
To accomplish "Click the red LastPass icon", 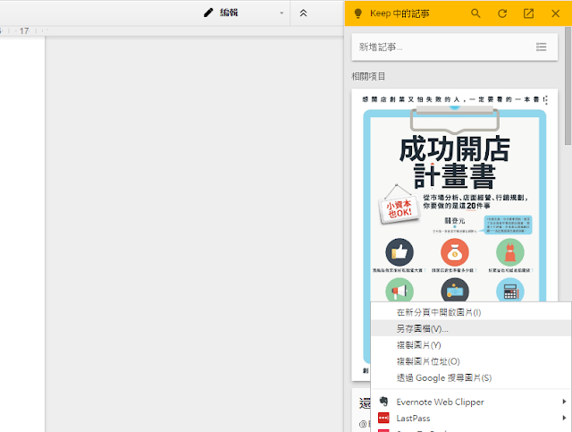I will pyautogui.click(x=383, y=418).
